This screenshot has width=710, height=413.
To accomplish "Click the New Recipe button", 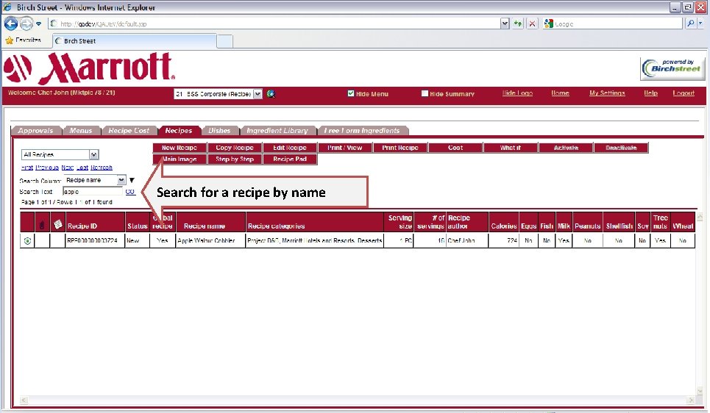I will [x=180, y=148].
